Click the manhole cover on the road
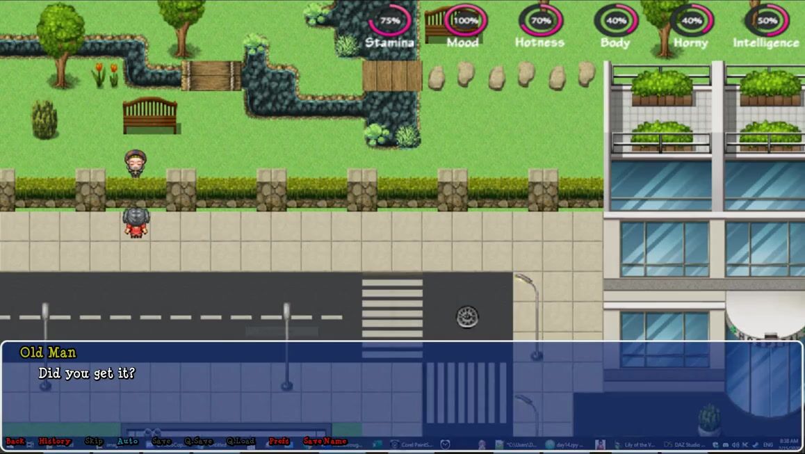Image resolution: width=805 pixels, height=454 pixels. pyautogui.click(x=467, y=317)
